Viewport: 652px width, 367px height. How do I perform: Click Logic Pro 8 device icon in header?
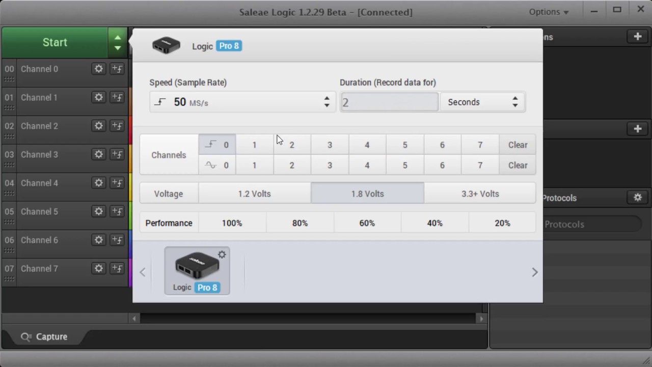click(x=166, y=45)
